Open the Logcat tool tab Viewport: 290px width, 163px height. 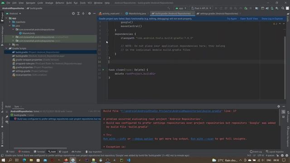(x=63, y=152)
